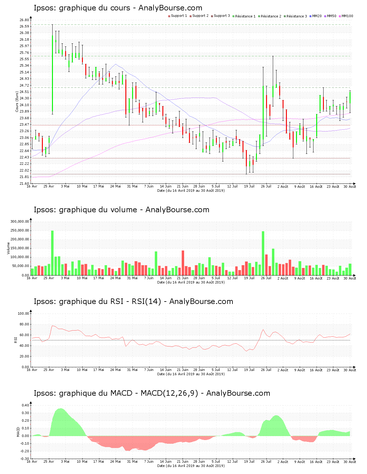Click the 24.72 price axis value
367x474 pixels.
coord(24,85)
